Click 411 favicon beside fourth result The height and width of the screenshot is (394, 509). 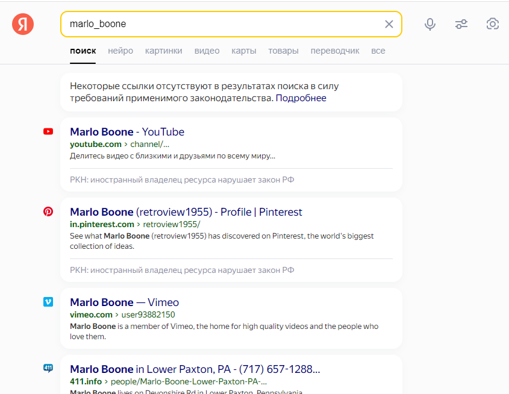(48, 368)
